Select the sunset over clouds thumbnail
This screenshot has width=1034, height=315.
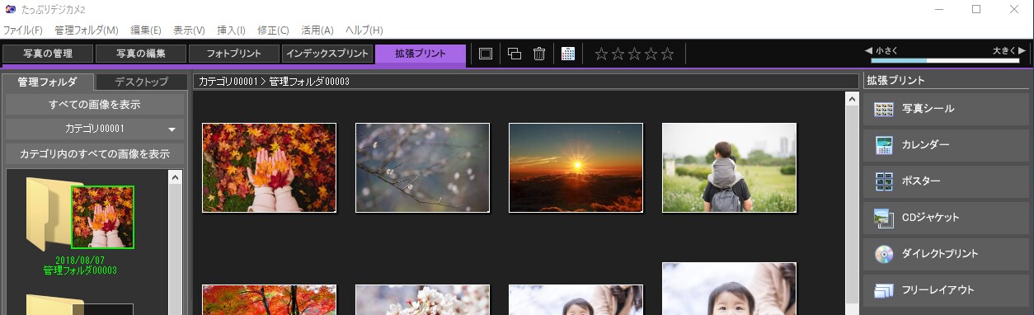[576, 167]
